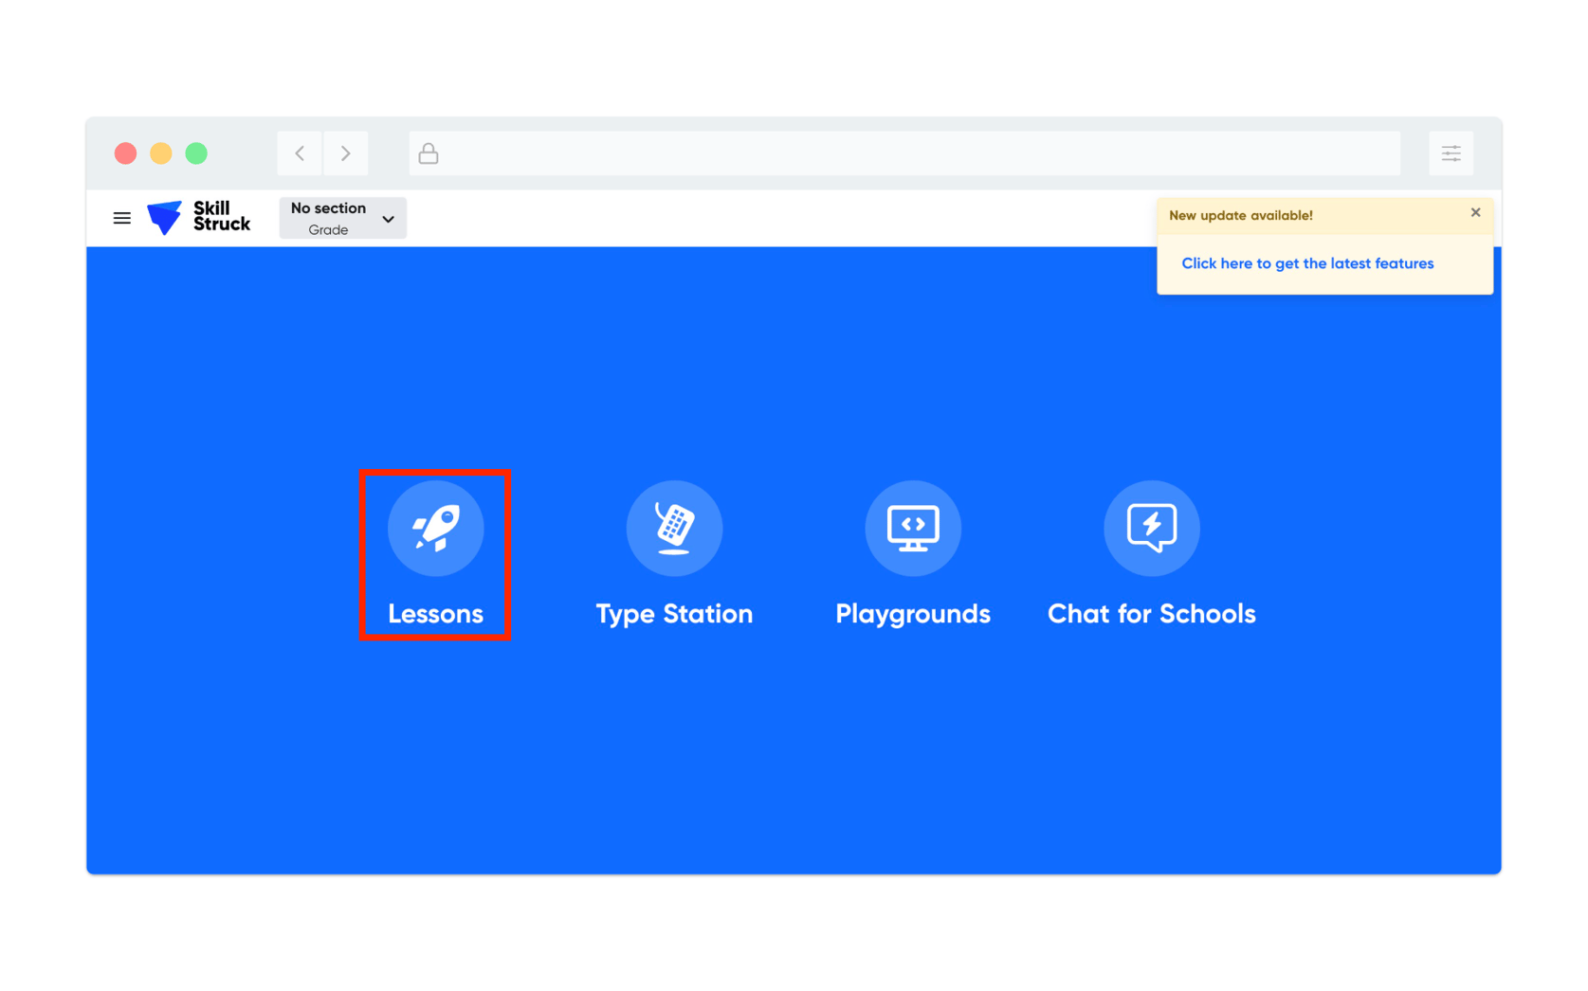The height and width of the screenshot is (991, 1588).
Task: Open the Playgrounds code monitor icon
Action: (x=912, y=528)
